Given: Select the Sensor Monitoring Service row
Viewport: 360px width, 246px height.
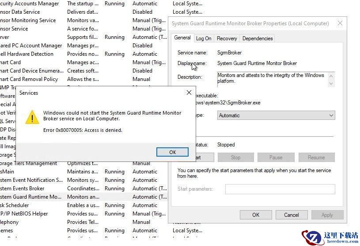Looking at the screenshot, I should (x=83, y=20).
